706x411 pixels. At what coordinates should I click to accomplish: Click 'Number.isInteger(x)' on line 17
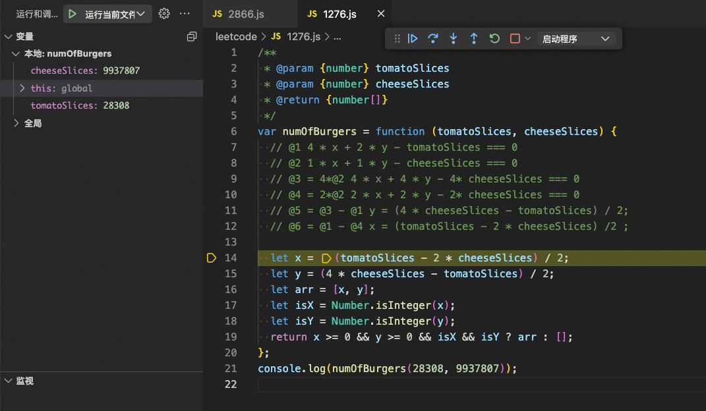[x=390, y=306]
